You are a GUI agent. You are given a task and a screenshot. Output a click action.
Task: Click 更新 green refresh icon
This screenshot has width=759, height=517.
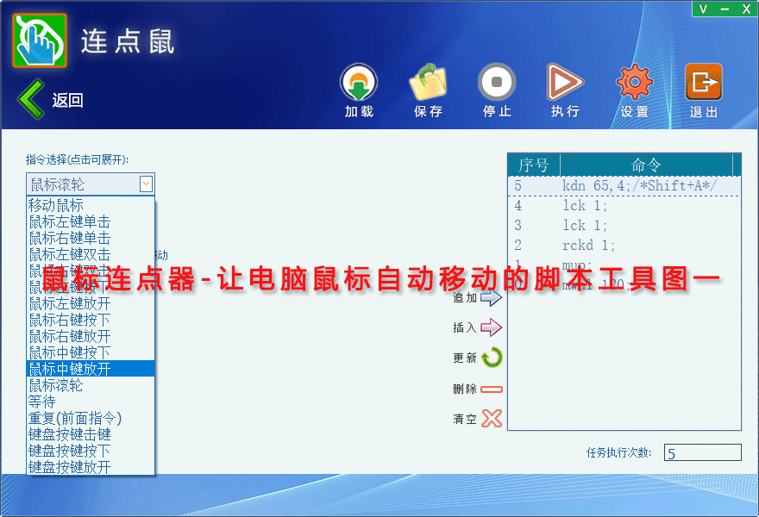click(x=491, y=358)
